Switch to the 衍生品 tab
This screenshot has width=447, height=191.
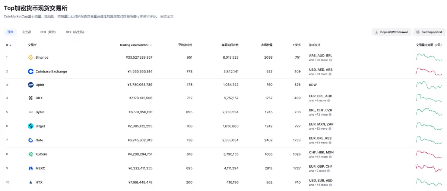27,32
